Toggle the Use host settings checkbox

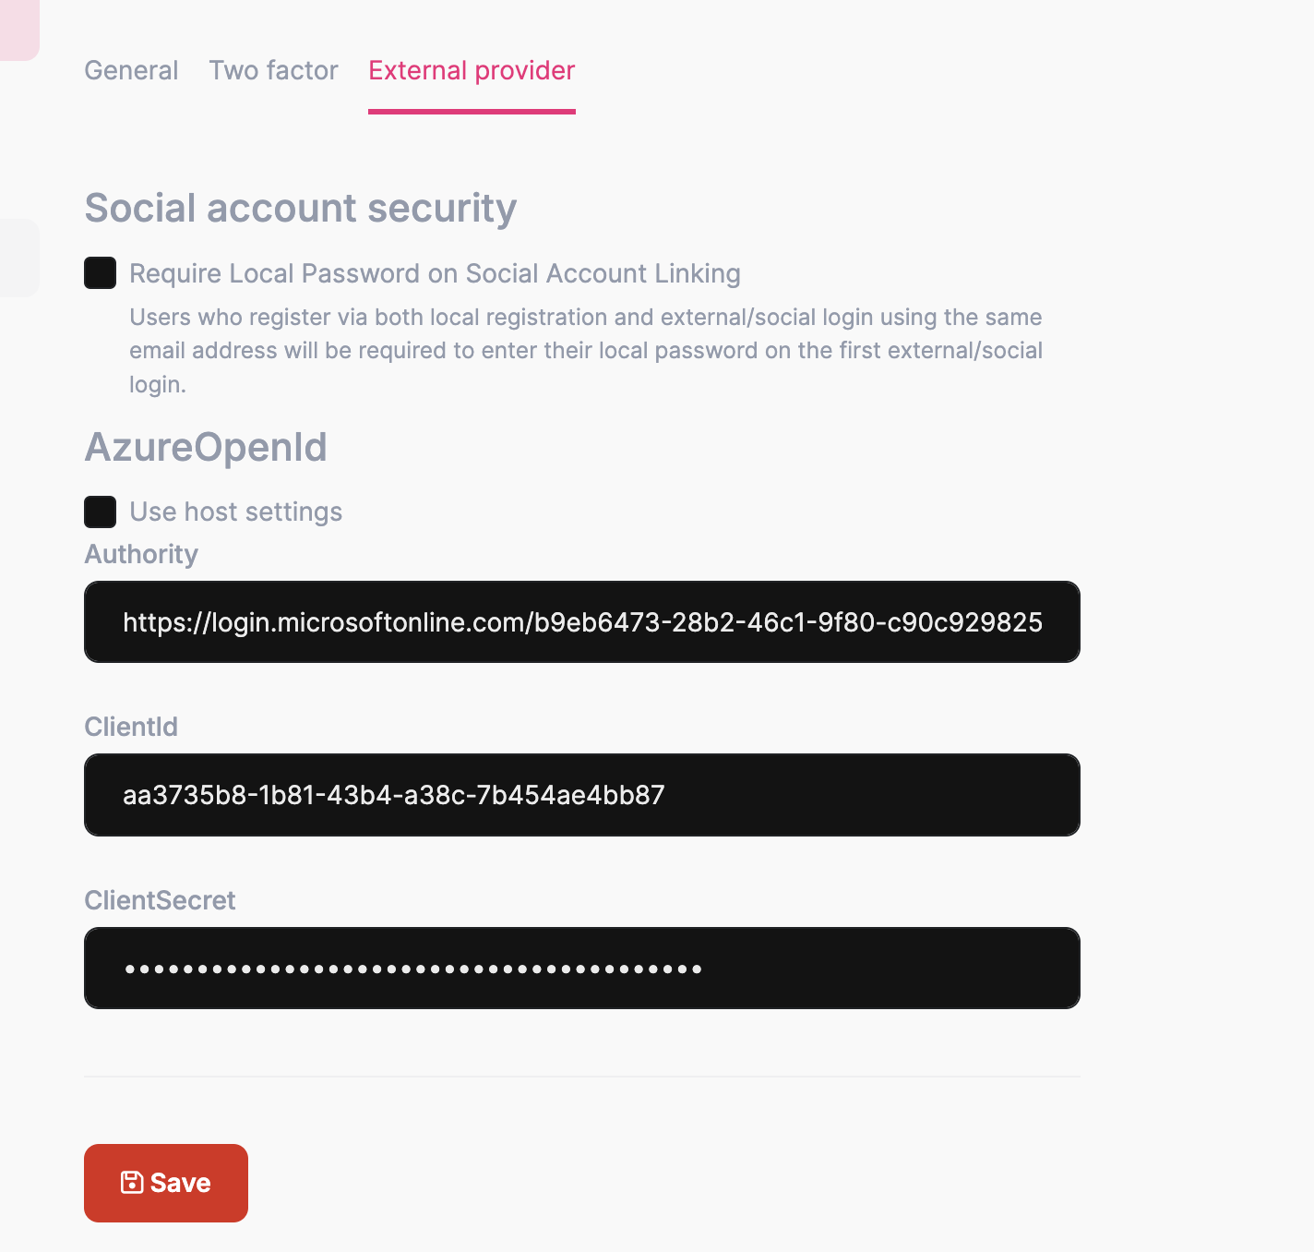click(x=100, y=512)
